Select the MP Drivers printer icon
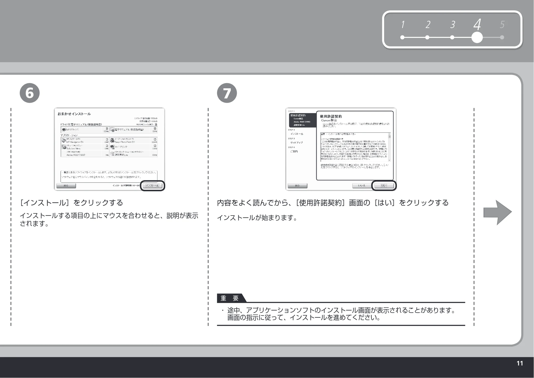Viewport: 534px width, 378px height. [64, 130]
